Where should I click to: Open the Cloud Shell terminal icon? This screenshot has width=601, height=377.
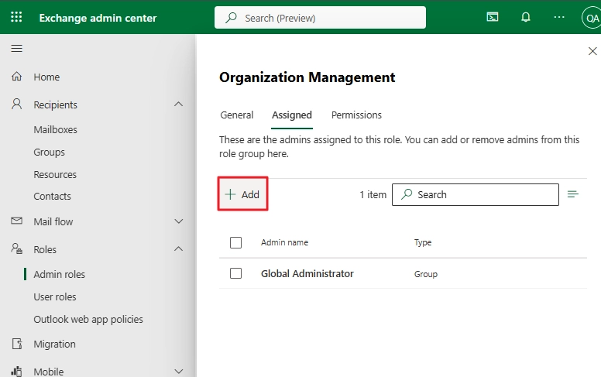(493, 17)
